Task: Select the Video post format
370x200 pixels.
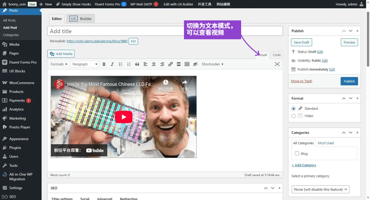Action: [x=294, y=116]
